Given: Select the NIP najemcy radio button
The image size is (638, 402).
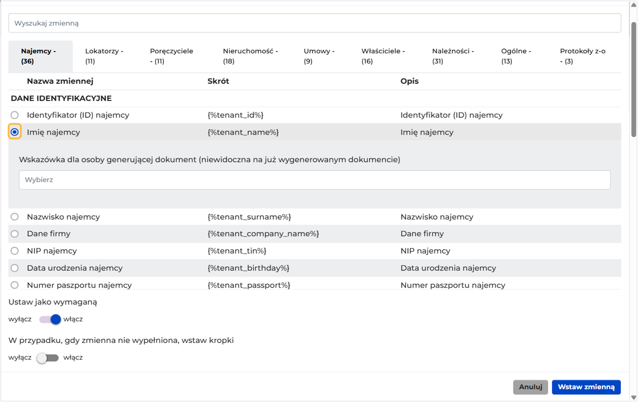Looking at the screenshot, I should (x=14, y=251).
